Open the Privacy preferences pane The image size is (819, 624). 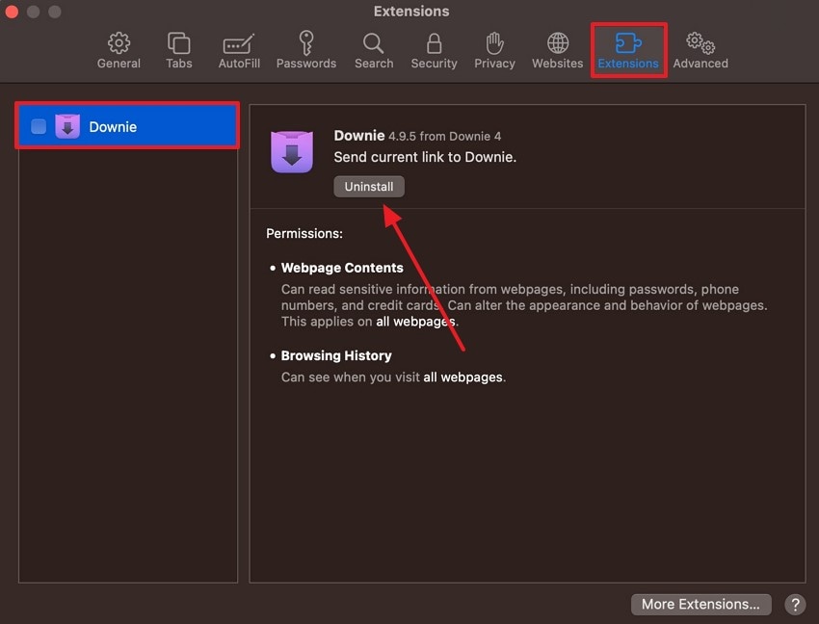pyautogui.click(x=494, y=50)
